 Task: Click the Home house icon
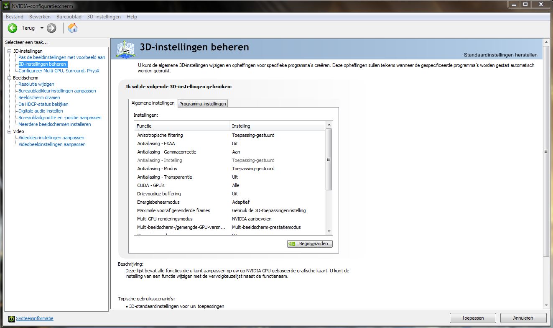click(73, 28)
